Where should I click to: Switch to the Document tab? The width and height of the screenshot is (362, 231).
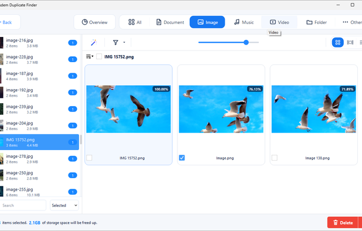(x=170, y=22)
